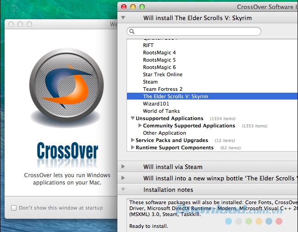Click 'Service Packs and Upgrades' label

click(x=172, y=140)
